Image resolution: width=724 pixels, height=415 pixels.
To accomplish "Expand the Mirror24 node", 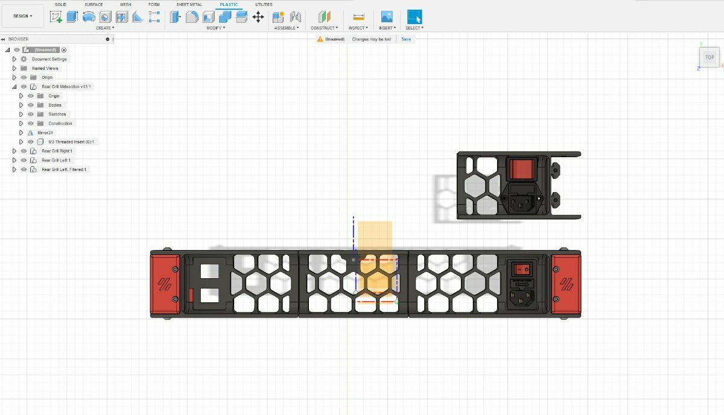I will (x=21, y=133).
